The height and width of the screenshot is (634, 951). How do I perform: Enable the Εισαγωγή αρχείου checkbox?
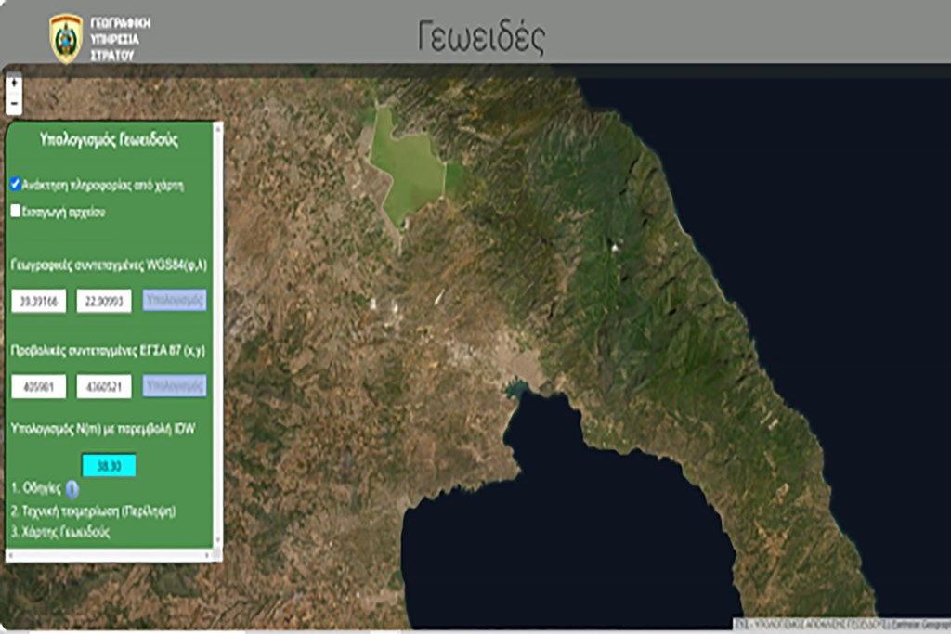click(x=15, y=211)
